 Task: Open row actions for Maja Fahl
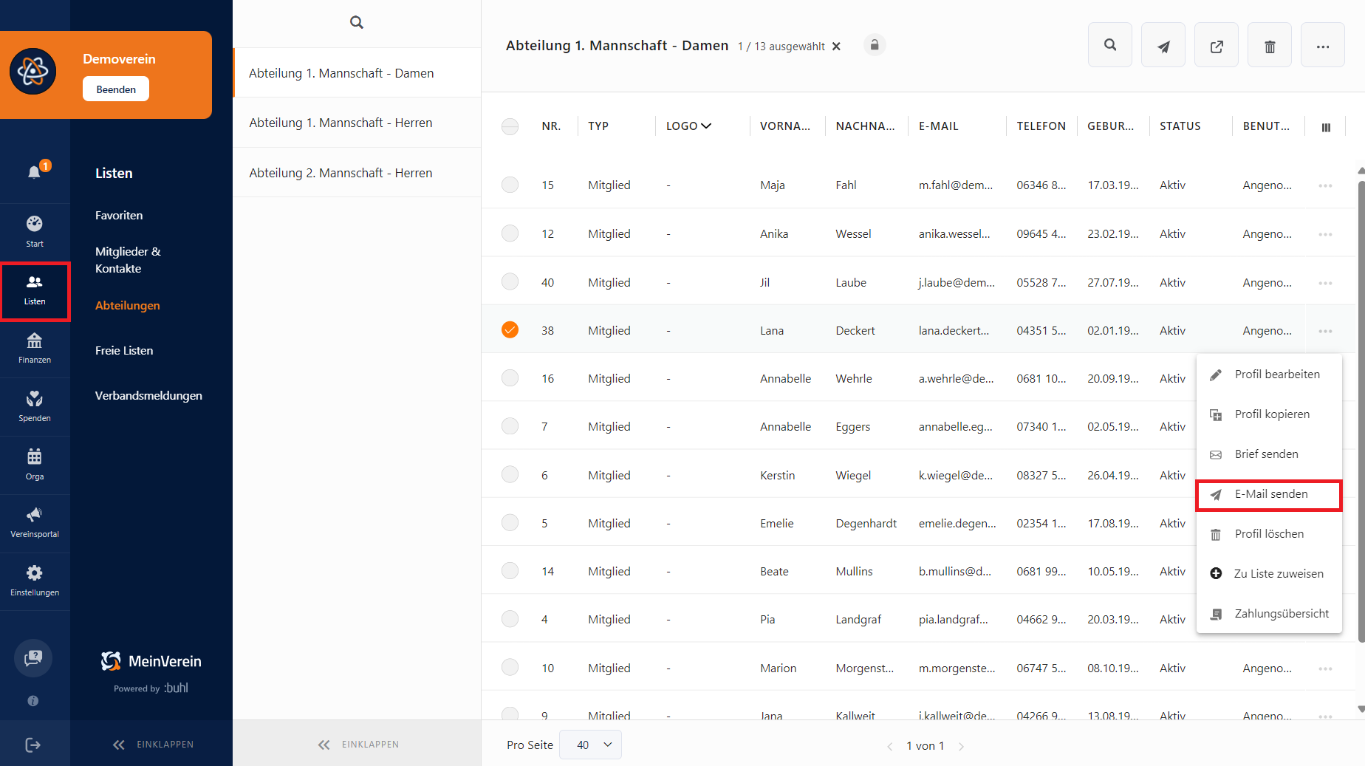[x=1326, y=185]
